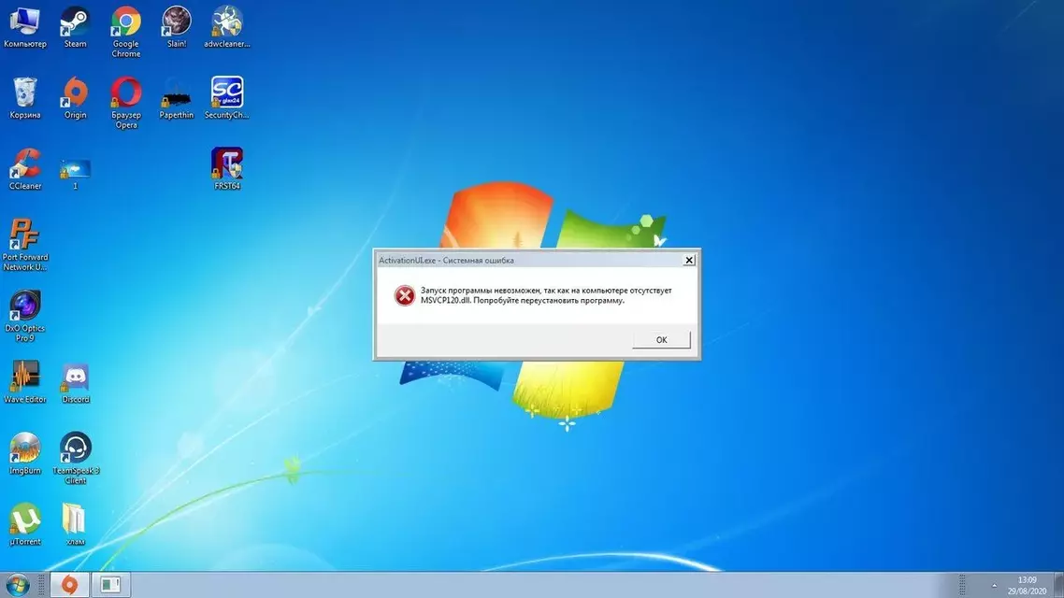Select the ImgBurn desktop icon
The height and width of the screenshot is (598, 1064).
tap(25, 454)
